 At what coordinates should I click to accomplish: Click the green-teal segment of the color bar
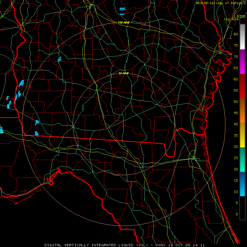[242, 159]
